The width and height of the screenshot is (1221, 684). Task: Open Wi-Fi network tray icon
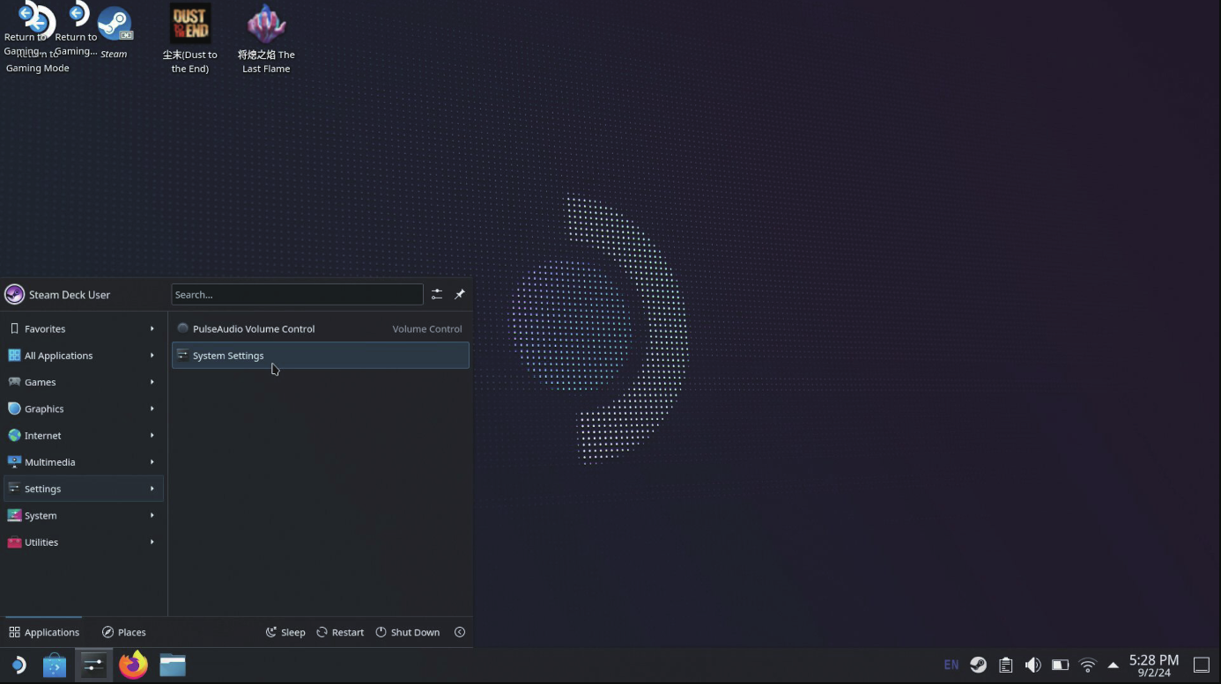(x=1088, y=665)
